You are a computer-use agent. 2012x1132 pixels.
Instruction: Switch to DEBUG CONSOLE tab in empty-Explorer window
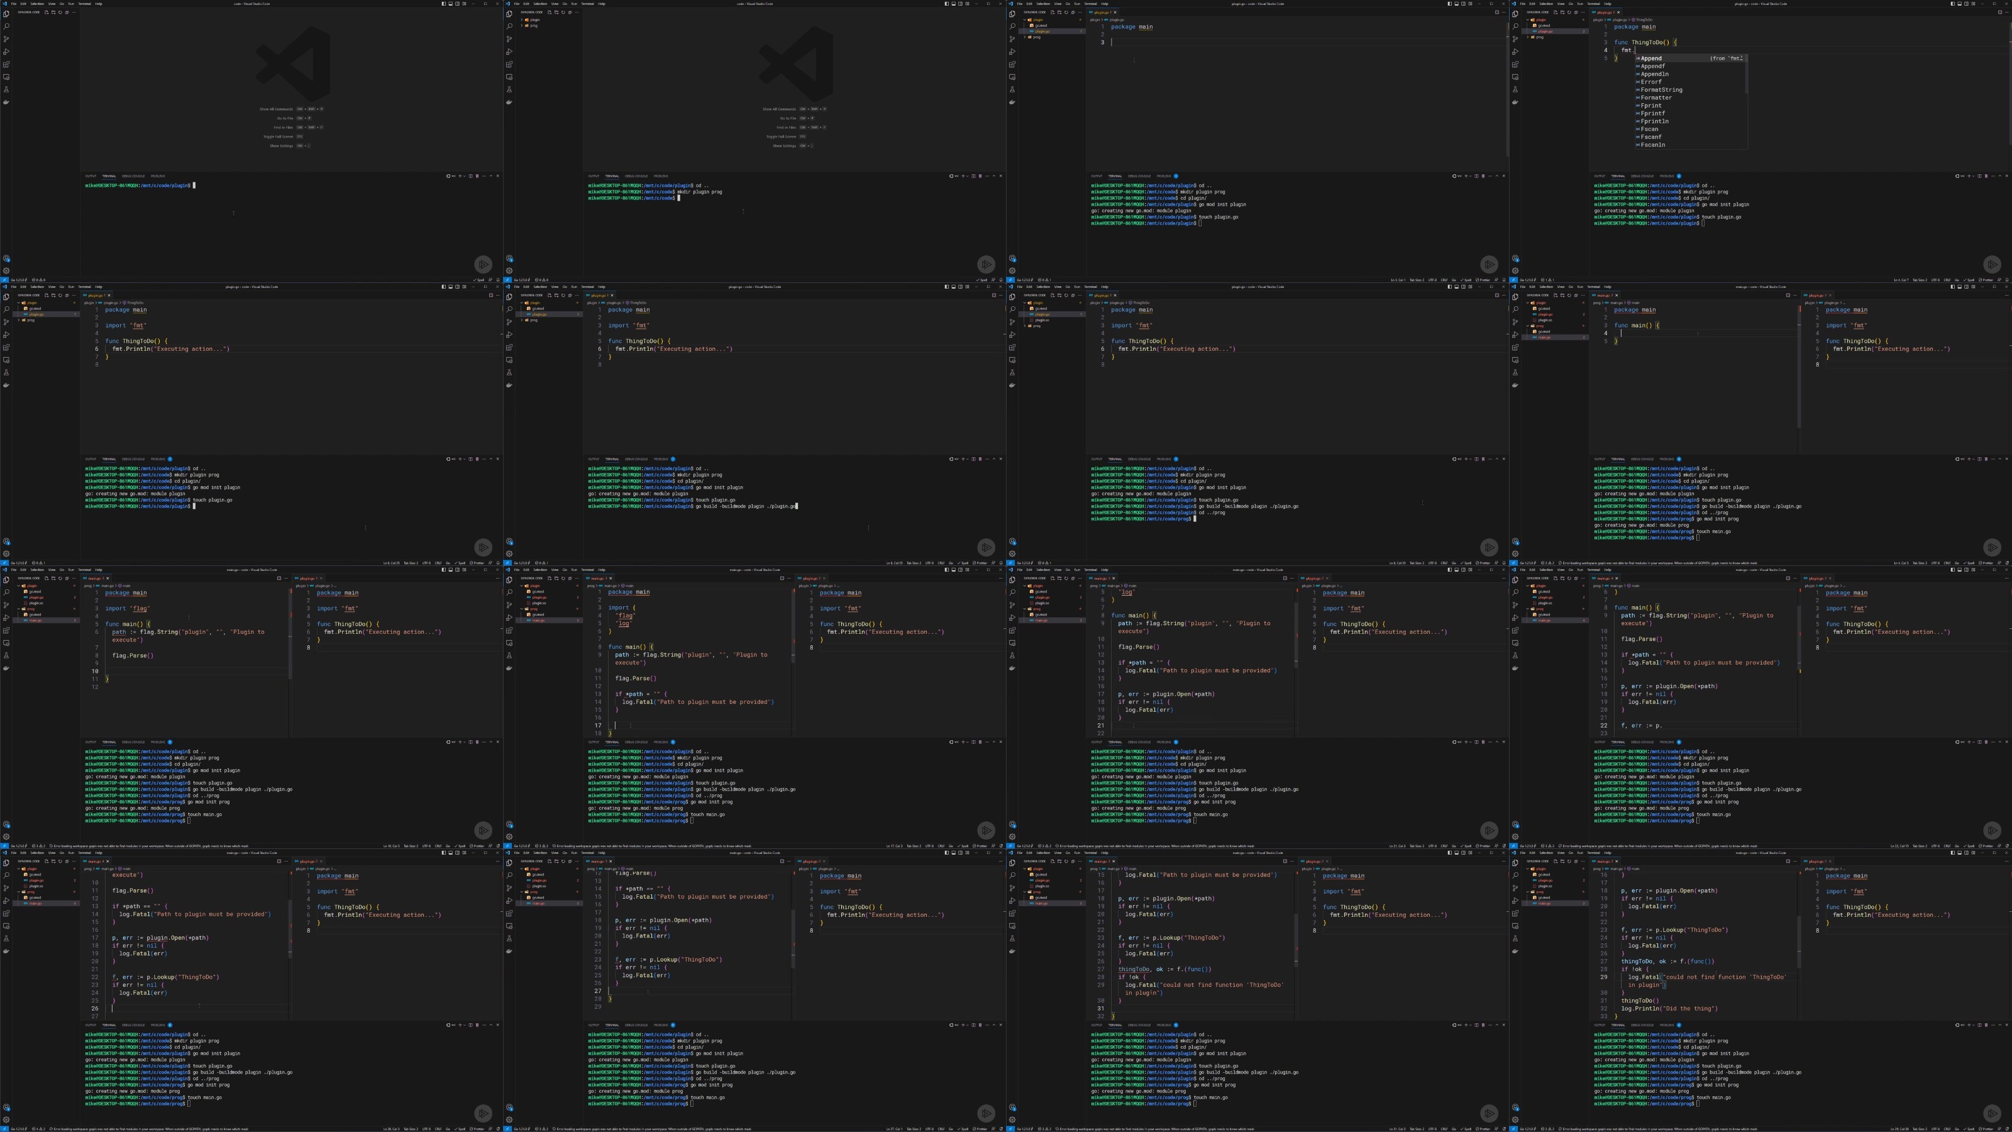133,176
